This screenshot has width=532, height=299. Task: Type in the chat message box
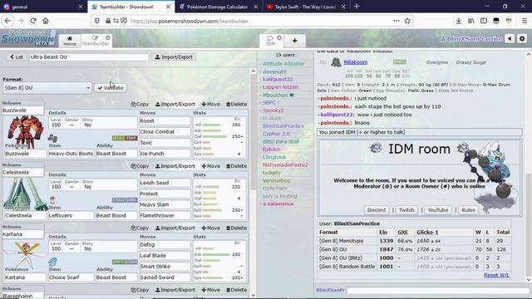pyautogui.click(x=438, y=290)
